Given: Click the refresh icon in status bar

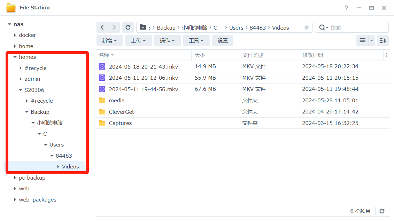Looking at the screenshot, I should tap(382, 211).
